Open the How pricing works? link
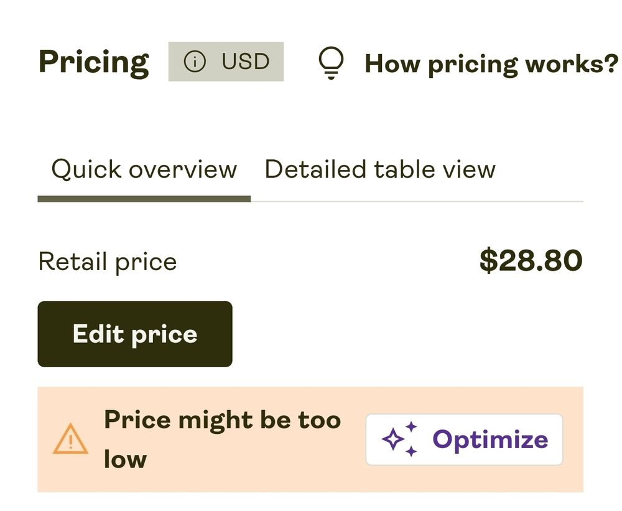This screenshot has height=511, width=622. pyautogui.click(x=491, y=63)
